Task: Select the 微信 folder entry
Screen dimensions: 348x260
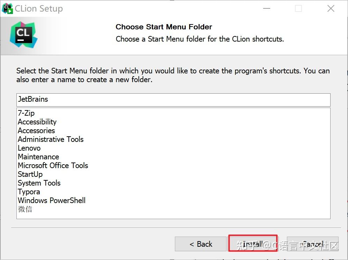Action: (x=25, y=209)
